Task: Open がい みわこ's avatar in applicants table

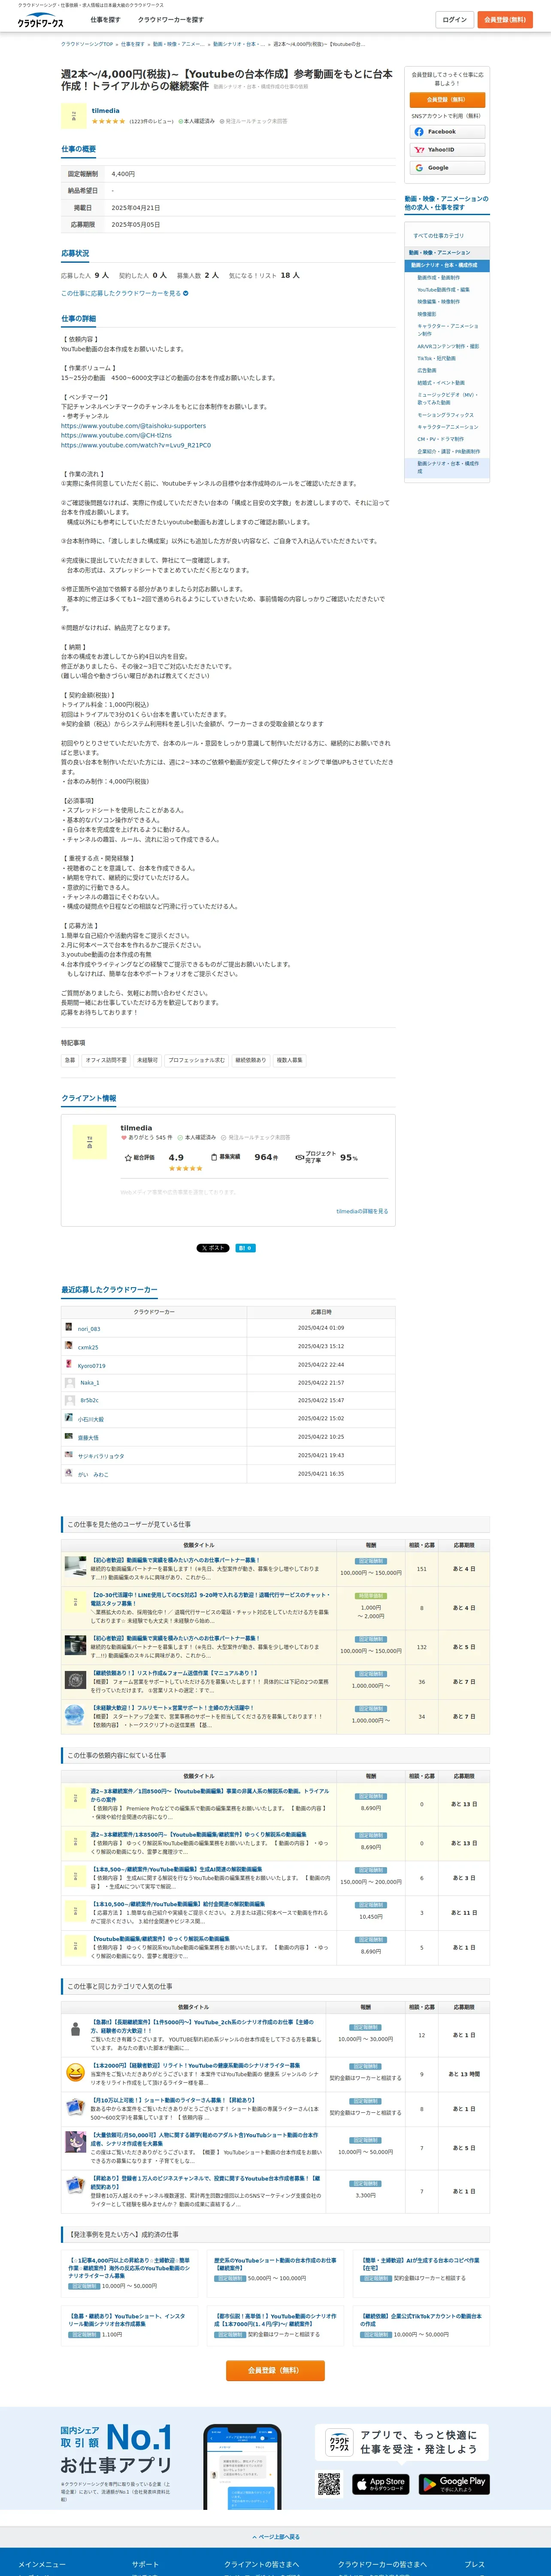Action: pos(69,1473)
